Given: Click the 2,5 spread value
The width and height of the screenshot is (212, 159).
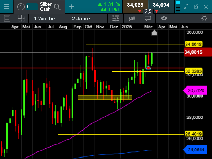Looking at the screenshot, I should click(148, 11).
